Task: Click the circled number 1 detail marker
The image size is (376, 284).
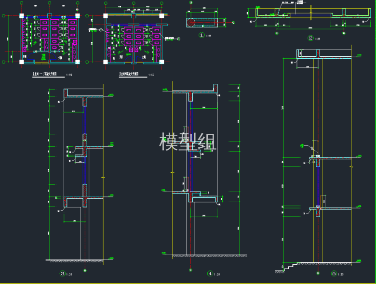Action: point(201,35)
